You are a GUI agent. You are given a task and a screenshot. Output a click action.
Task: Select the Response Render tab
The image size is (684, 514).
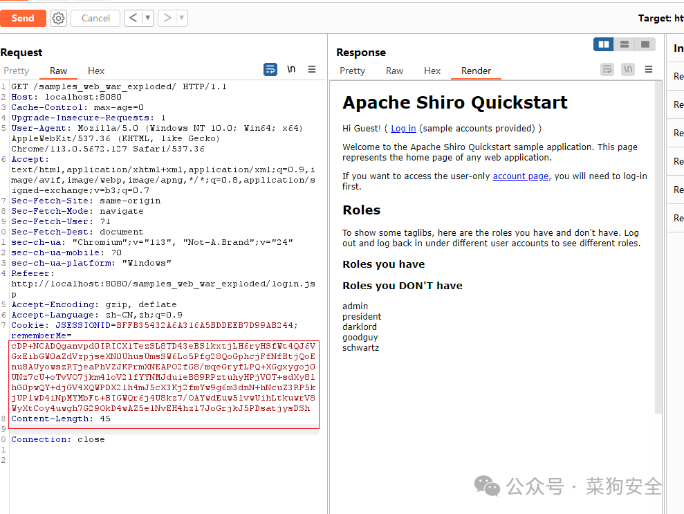(x=476, y=71)
